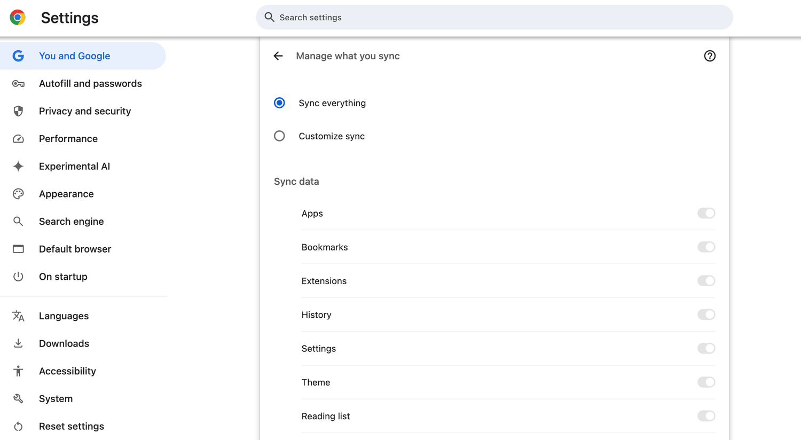Viewport: 801px width, 440px height.
Task: Click the Privacy and security shield icon
Action: click(18, 111)
